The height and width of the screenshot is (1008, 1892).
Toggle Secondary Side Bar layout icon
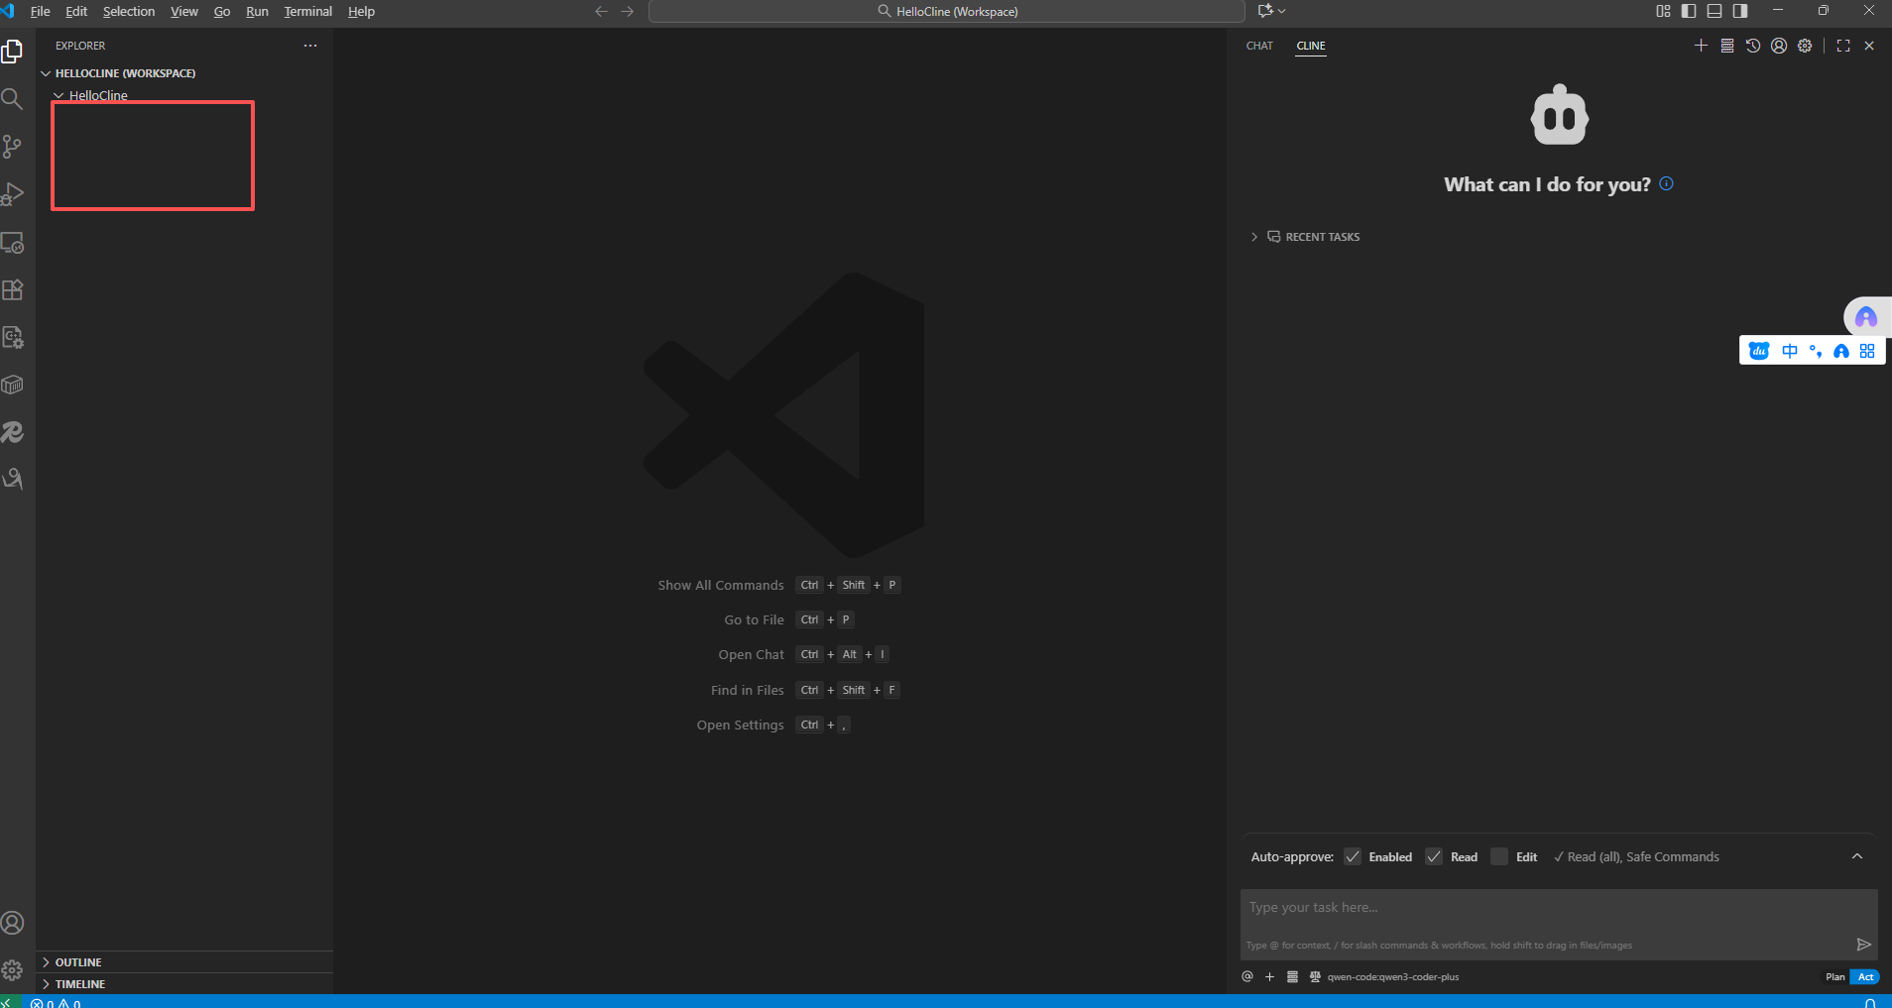pos(1740,11)
